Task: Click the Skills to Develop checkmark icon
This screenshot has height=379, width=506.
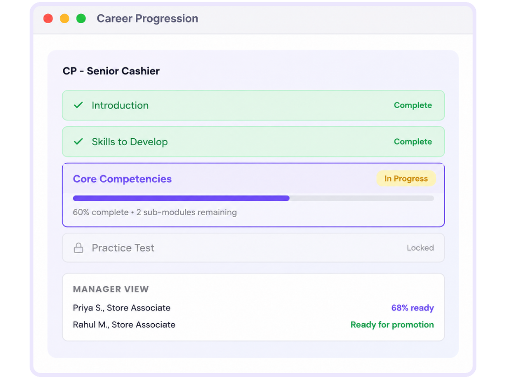Action: 79,142
